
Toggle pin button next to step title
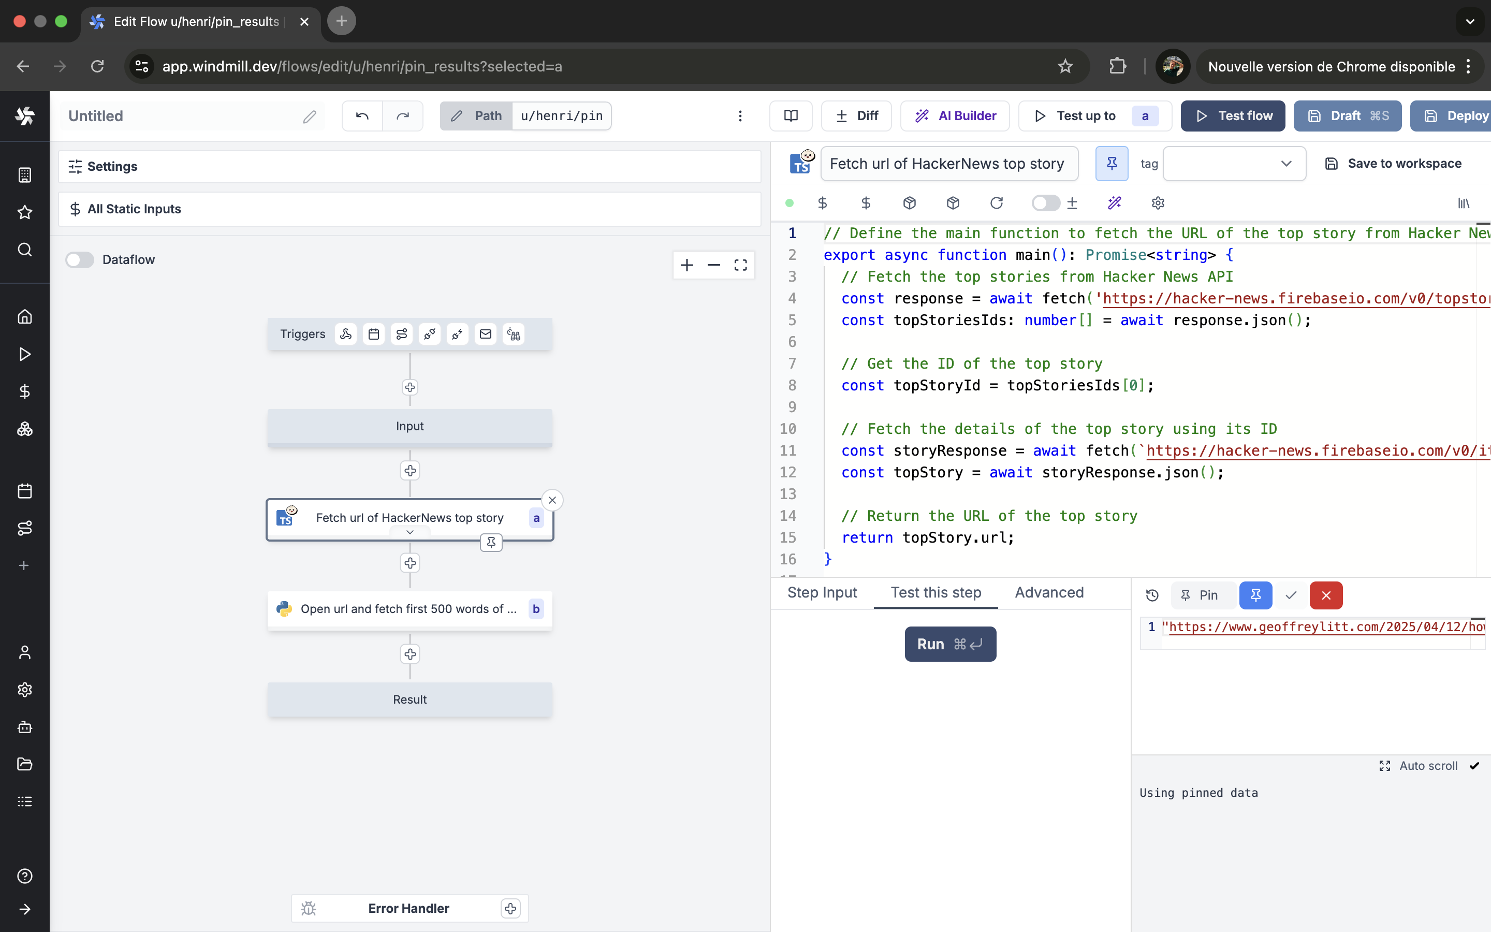[1112, 163]
